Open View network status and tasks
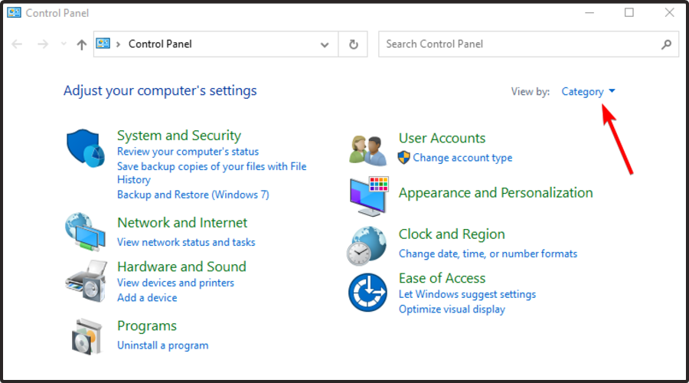 point(186,242)
